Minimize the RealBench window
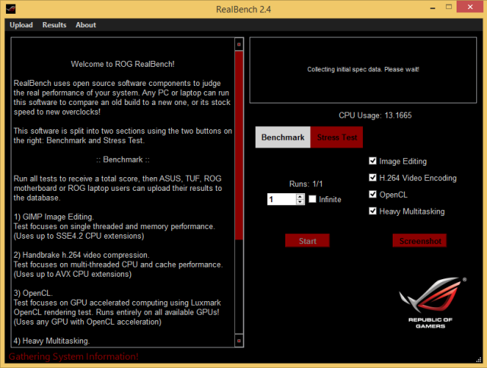 click(433, 8)
